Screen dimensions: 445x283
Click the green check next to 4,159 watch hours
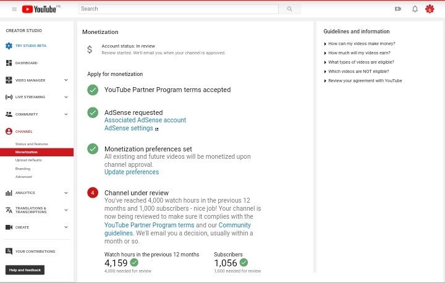click(134, 263)
